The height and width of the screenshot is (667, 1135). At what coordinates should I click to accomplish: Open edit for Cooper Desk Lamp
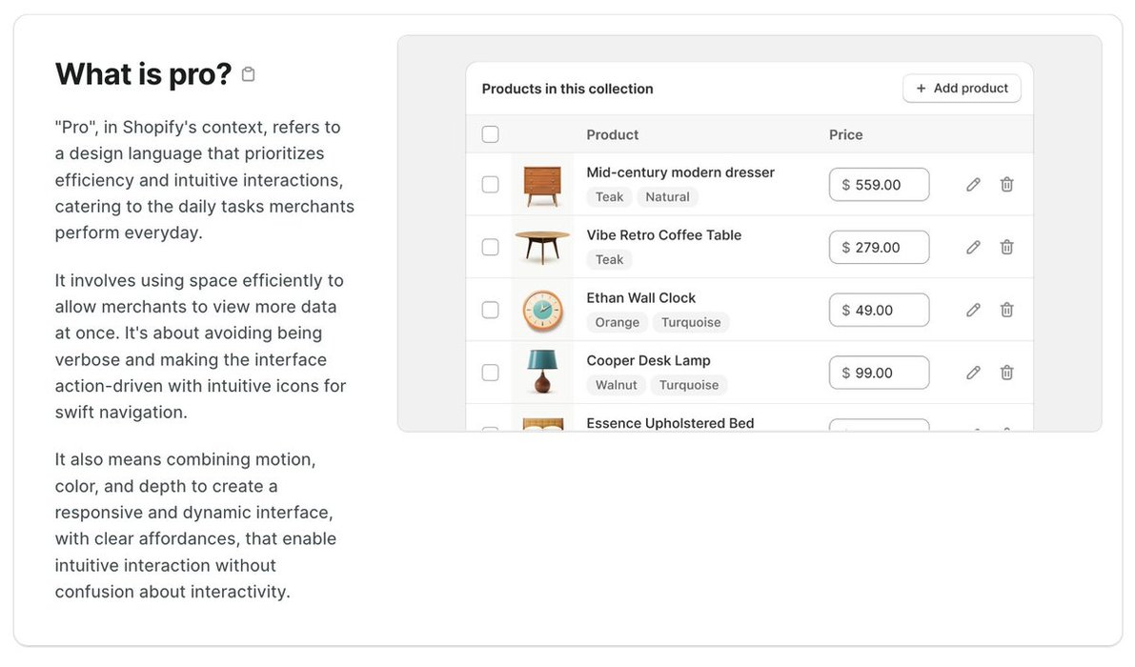973,373
